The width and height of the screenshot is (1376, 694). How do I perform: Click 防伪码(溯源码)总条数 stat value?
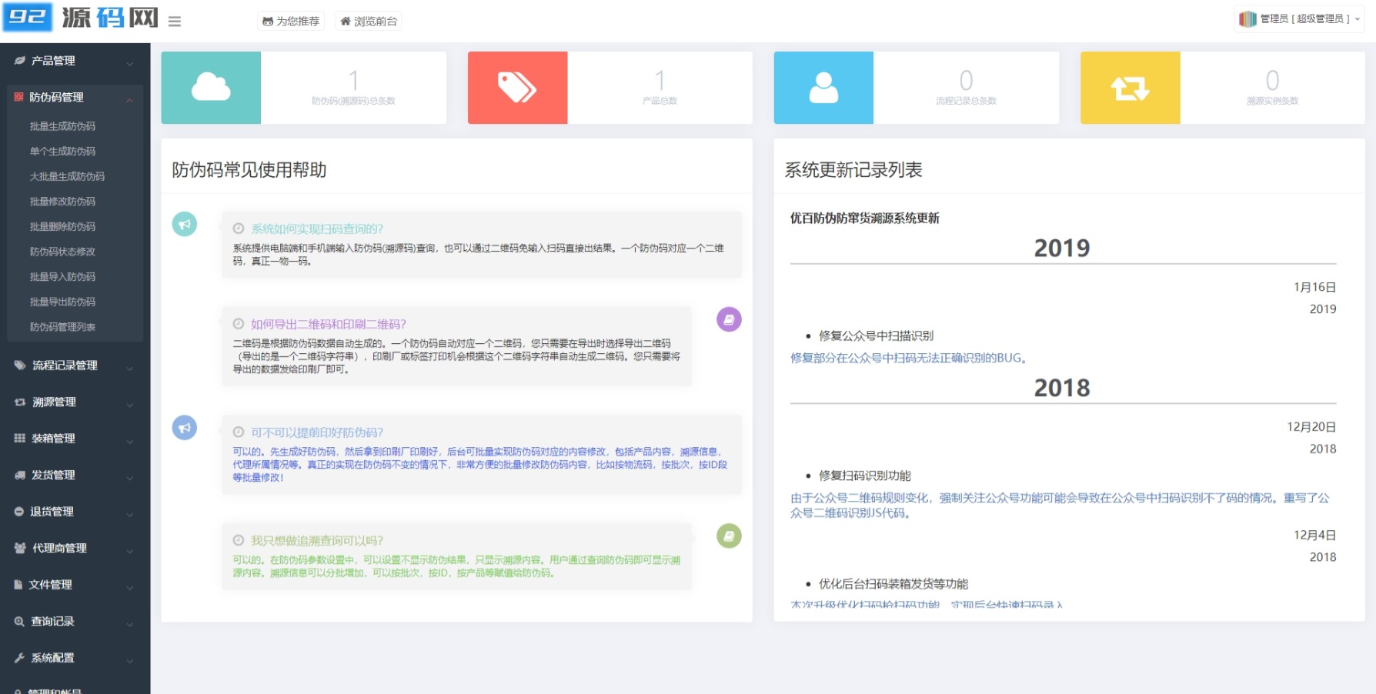click(x=353, y=80)
